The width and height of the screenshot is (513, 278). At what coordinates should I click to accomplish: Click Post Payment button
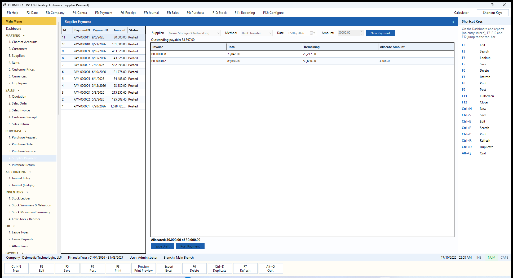(x=190, y=246)
